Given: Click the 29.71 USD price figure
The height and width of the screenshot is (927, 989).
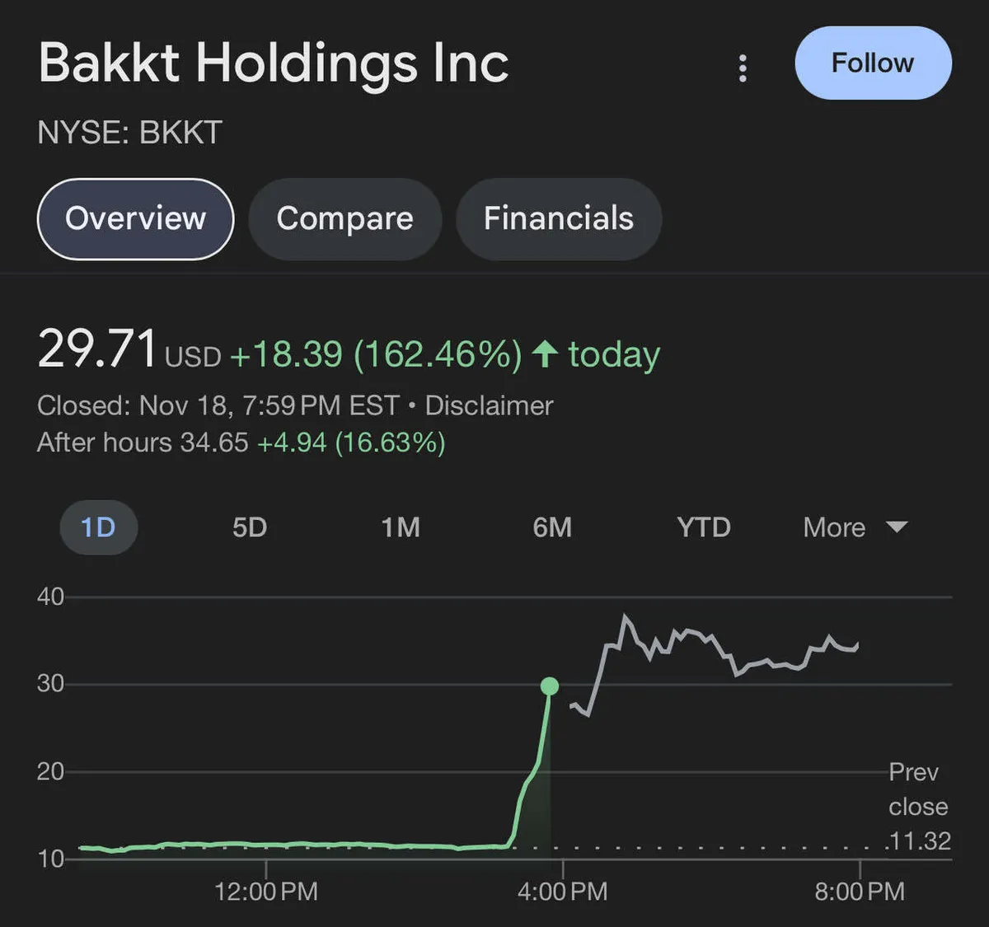Looking at the screenshot, I should point(97,349).
